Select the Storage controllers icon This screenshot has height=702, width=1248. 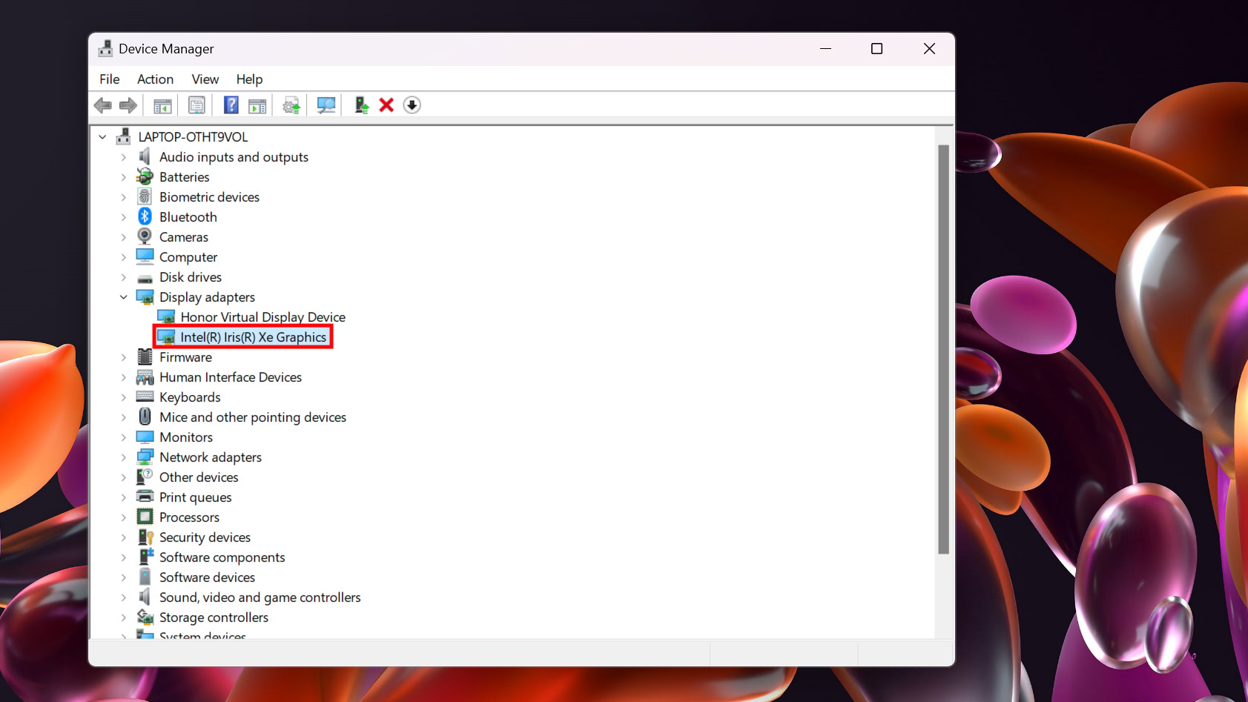coord(145,617)
